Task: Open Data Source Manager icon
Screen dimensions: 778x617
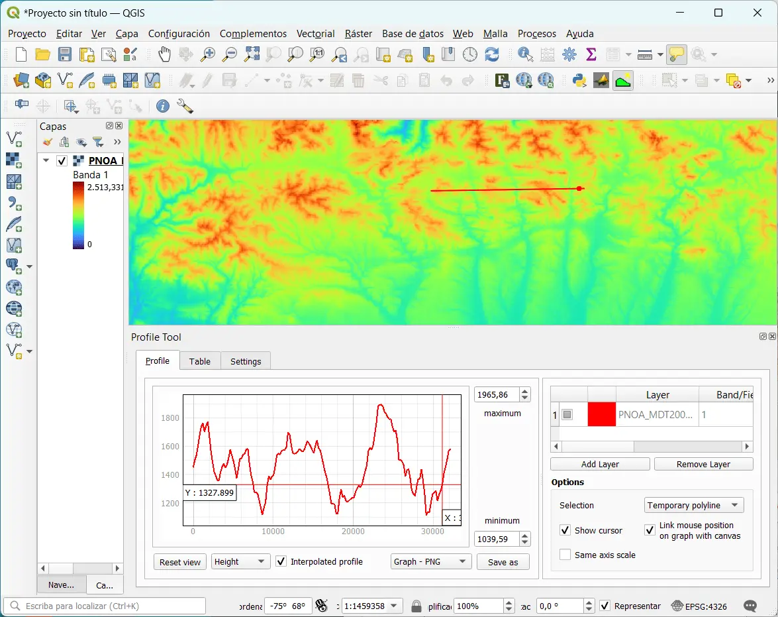Action: tap(21, 80)
